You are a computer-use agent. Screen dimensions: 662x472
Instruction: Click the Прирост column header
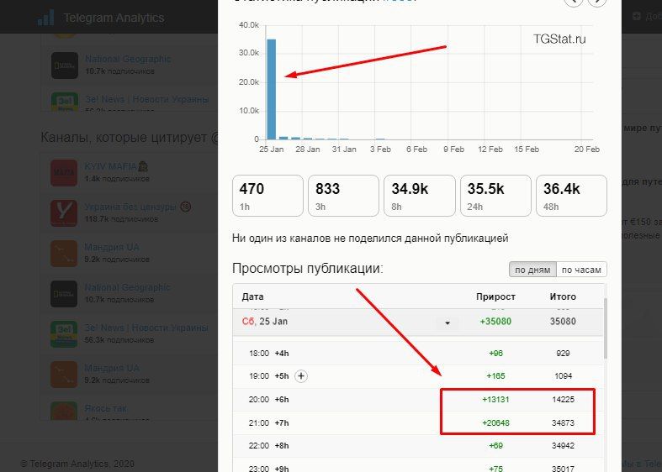(495, 296)
